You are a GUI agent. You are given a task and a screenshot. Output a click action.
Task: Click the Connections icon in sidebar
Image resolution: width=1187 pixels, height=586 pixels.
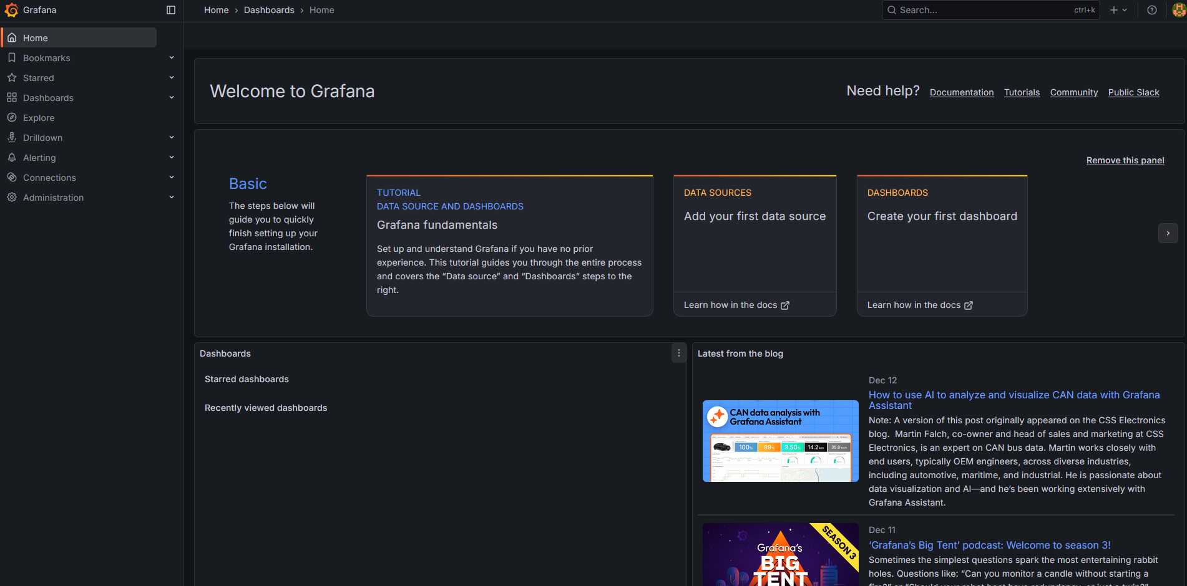pyautogui.click(x=12, y=178)
